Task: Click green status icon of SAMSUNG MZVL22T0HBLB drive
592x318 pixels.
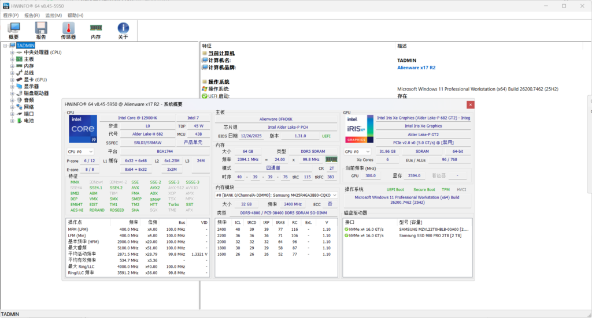Action: (x=346, y=229)
